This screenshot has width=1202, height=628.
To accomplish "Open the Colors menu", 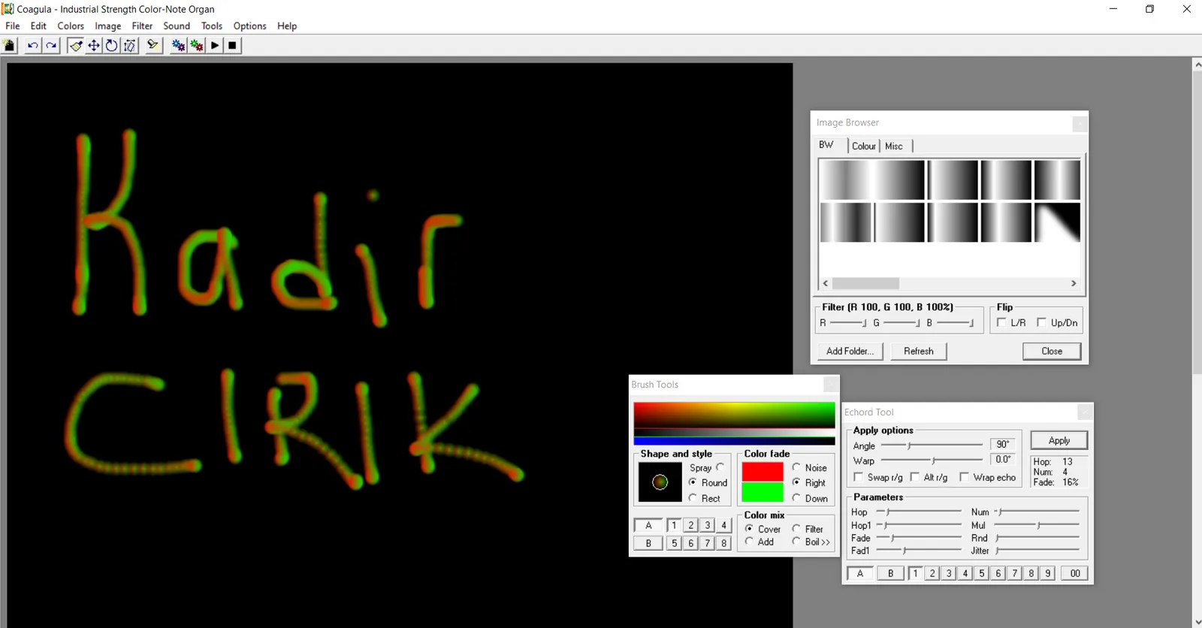I will (x=71, y=26).
